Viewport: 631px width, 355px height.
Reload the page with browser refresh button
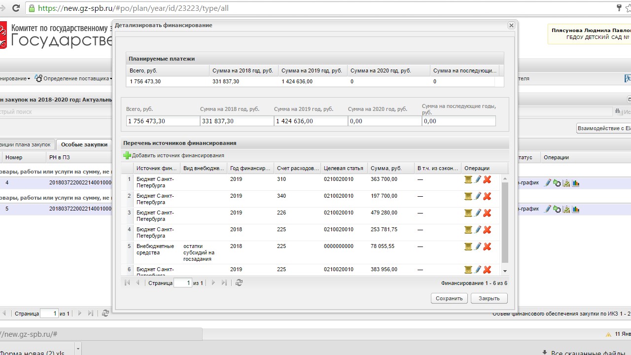(16, 8)
